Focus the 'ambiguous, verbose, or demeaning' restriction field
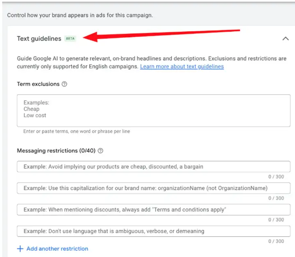The image size is (295, 257). [x=153, y=231]
